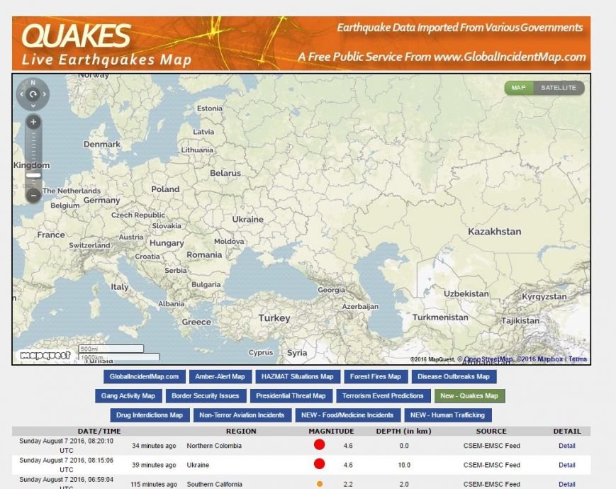Screen dimensions: 616x489
Task: Click the QUAKES Live Earthquakes Map logo
Action: tap(106, 44)
